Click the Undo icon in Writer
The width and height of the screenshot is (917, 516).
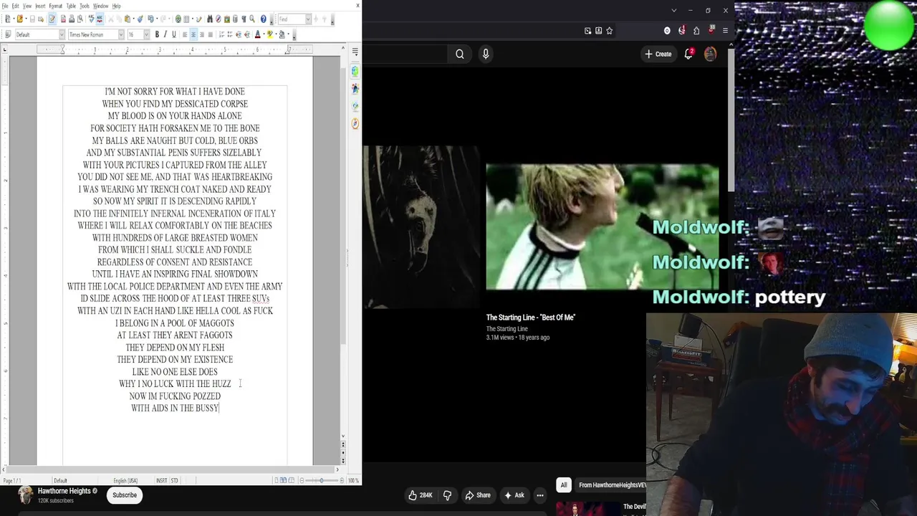151,19
